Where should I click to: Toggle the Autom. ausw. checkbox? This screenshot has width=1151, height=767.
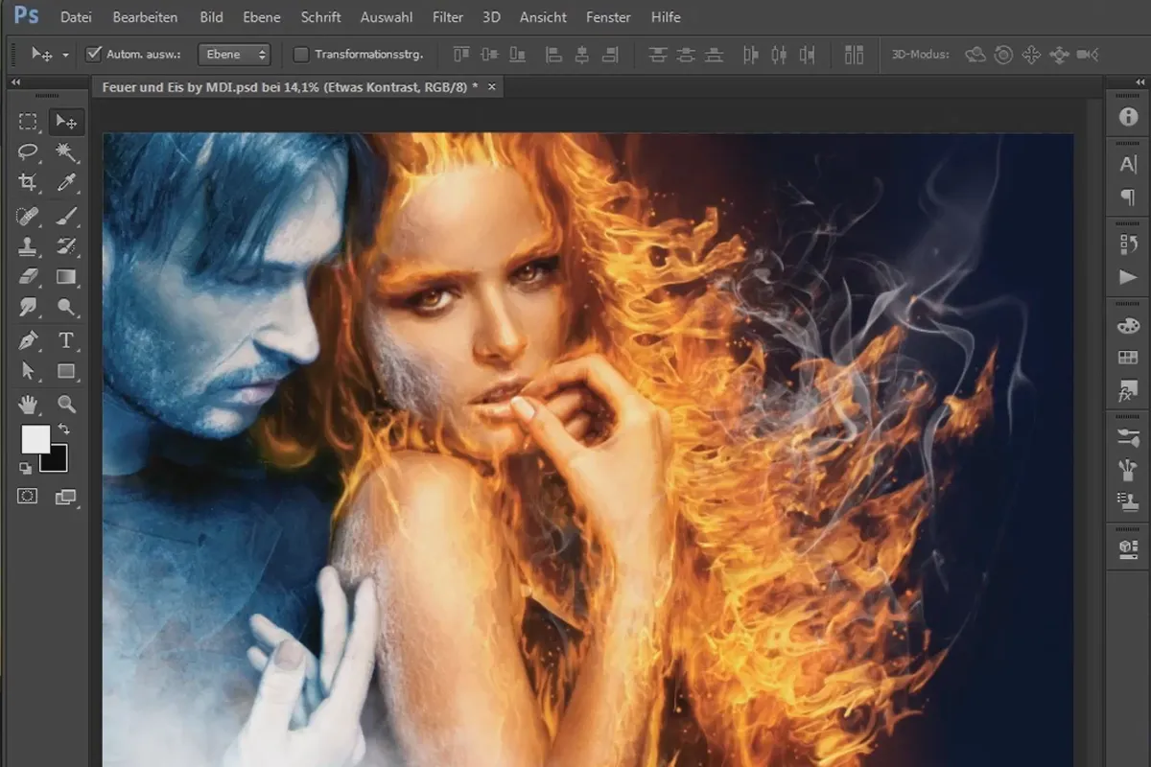pos(94,55)
